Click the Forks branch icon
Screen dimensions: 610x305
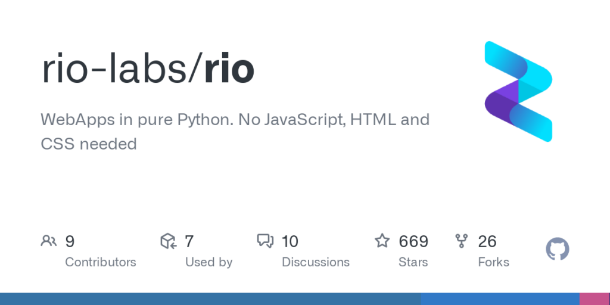(462, 241)
